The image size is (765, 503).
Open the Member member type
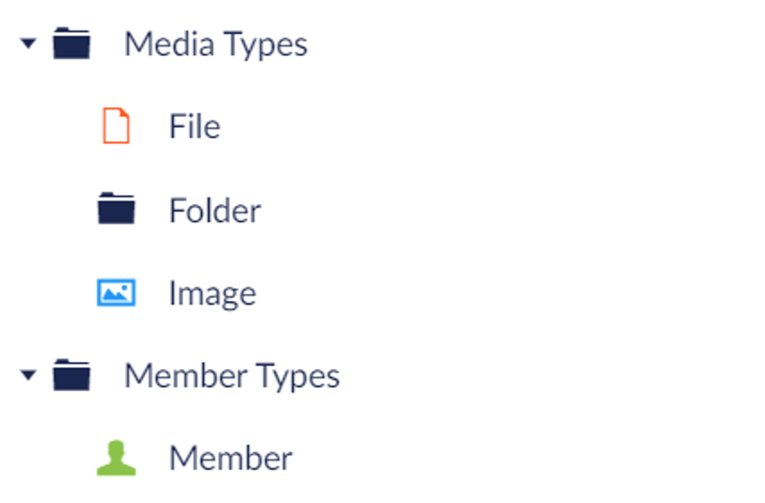click(230, 458)
